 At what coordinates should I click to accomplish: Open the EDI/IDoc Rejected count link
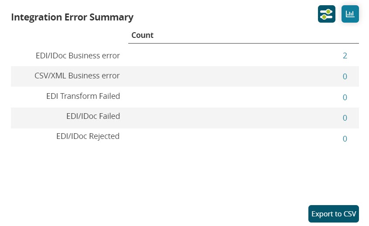pos(345,139)
